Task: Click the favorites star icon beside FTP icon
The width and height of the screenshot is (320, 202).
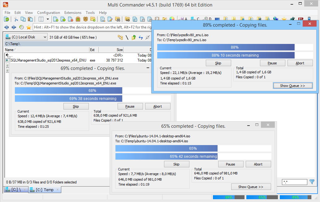Action: [x=284, y=19]
